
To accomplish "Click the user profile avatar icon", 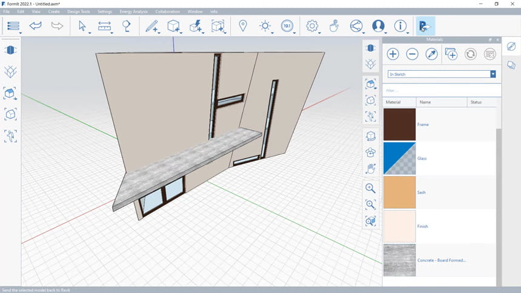I will 378,25.
